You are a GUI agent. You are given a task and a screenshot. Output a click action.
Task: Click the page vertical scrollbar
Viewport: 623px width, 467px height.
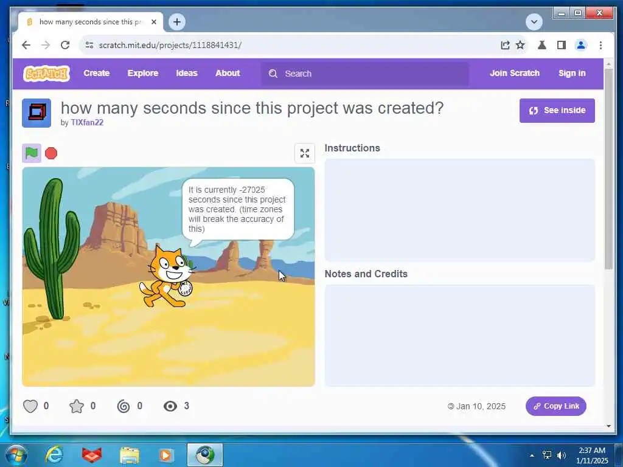(608, 169)
